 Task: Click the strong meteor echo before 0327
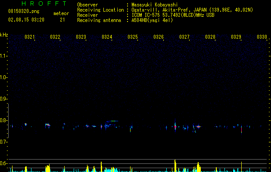pos(175,126)
